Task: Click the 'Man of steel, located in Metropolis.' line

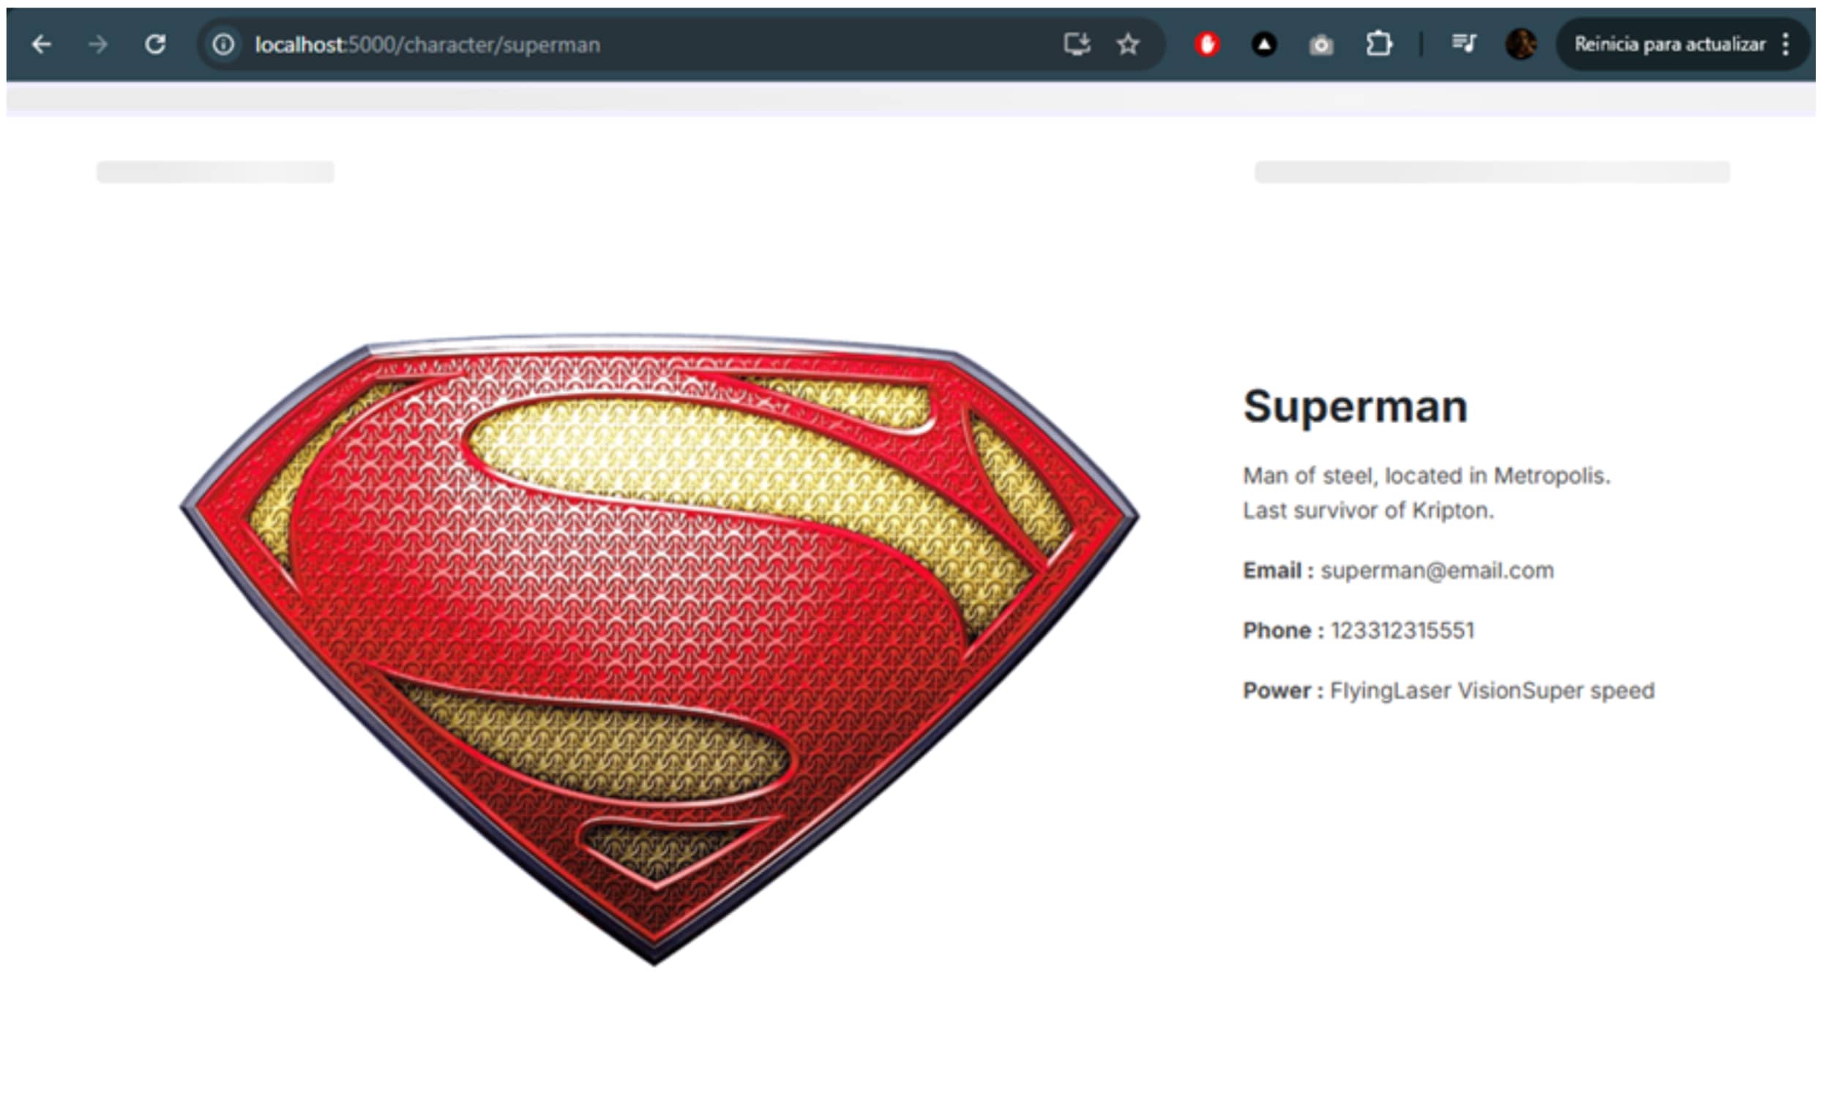Action: point(1427,475)
